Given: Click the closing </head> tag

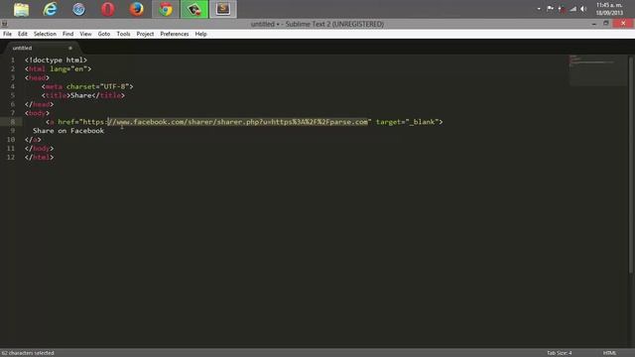Looking at the screenshot, I should tap(39, 104).
